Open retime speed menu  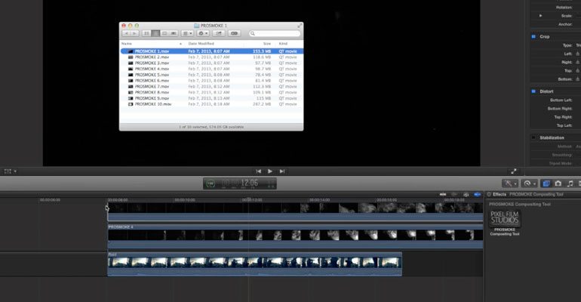click(x=529, y=183)
